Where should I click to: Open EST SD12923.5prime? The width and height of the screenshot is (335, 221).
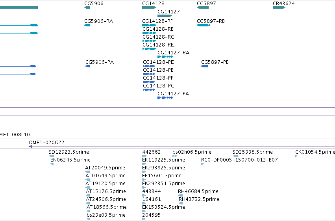tap(69, 152)
